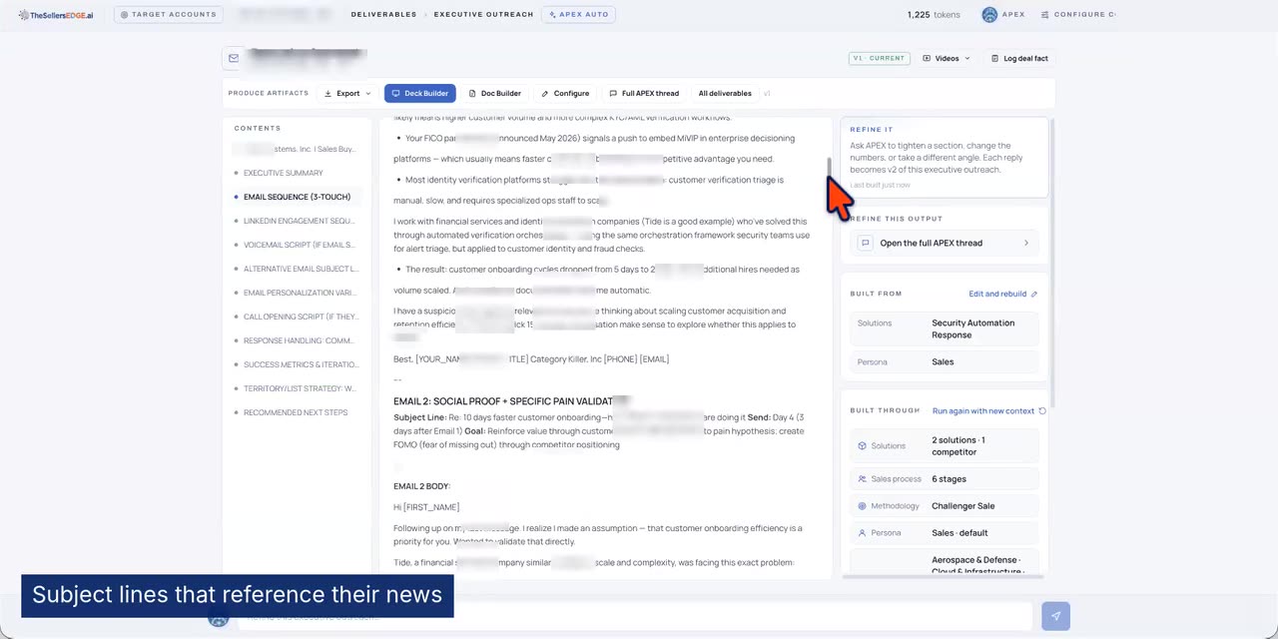Open Email Personalization Variables section
The image size is (1278, 639).
pyautogui.click(x=300, y=293)
